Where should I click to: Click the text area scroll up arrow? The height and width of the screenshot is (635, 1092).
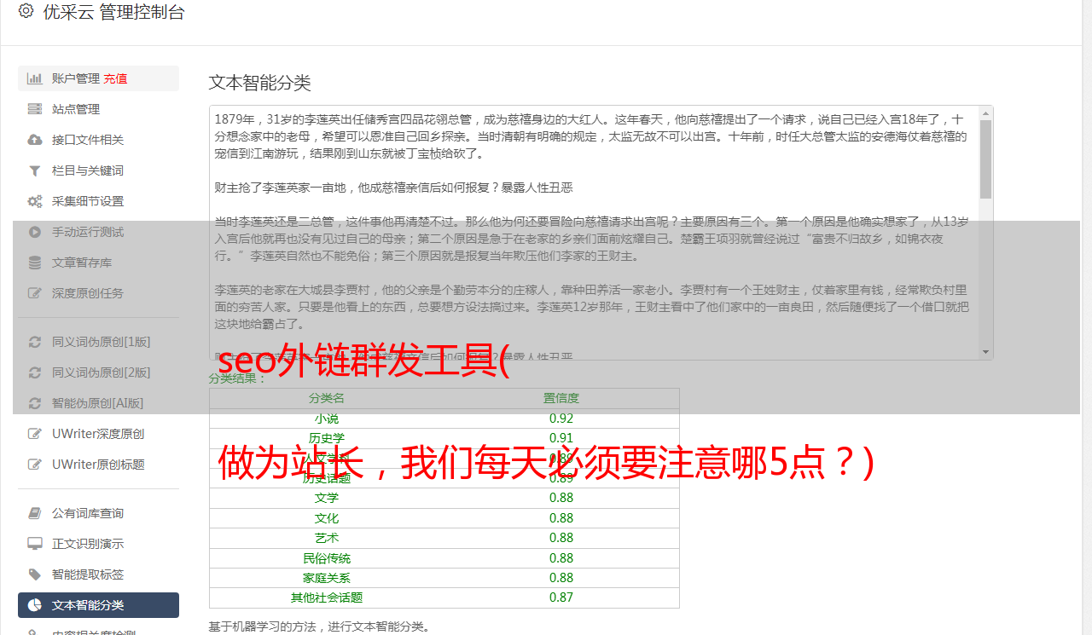(985, 113)
